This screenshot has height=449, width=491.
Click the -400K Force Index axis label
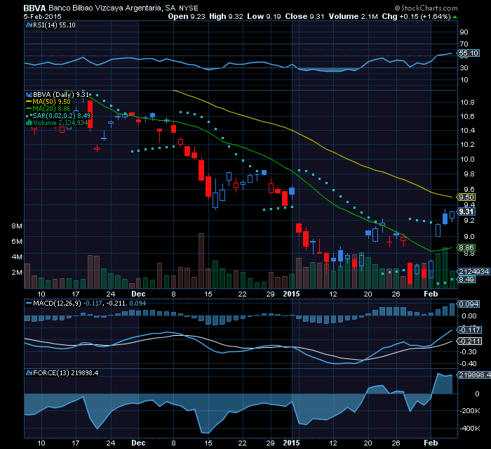470,429
